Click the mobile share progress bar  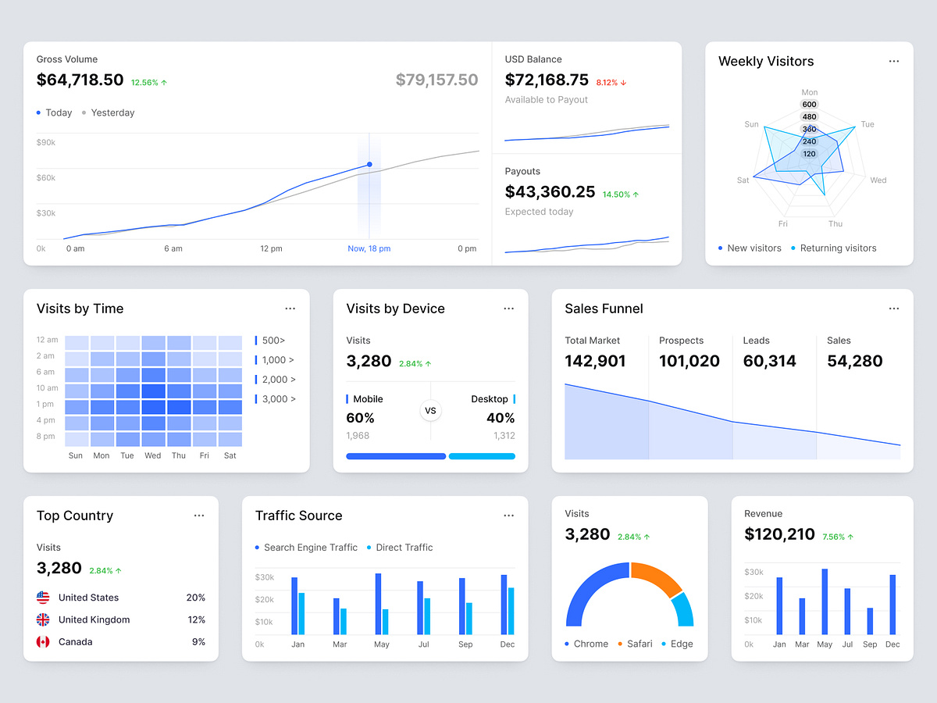click(396, 455)
